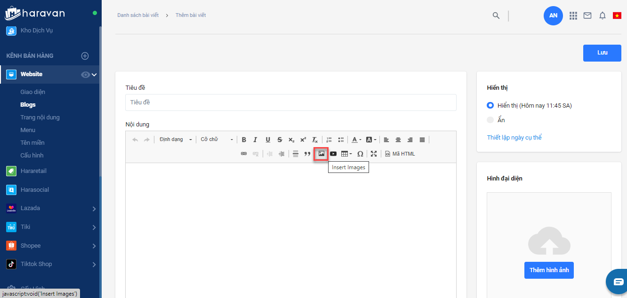Open the search magnifier icon
Image resolution: width=627 pixels, height=298 pixels.
pos(496,16)
